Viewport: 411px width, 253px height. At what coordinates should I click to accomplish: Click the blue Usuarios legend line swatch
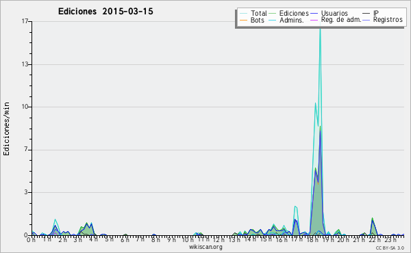click(314, 14)
